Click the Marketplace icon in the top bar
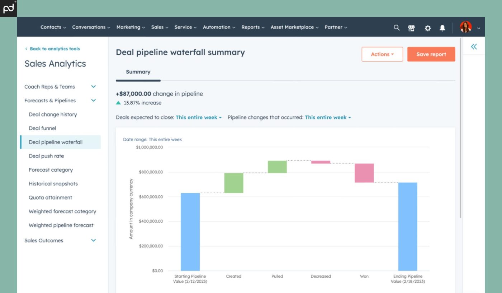The height and width of the screenshot is (293, 502). click(412, 27)
